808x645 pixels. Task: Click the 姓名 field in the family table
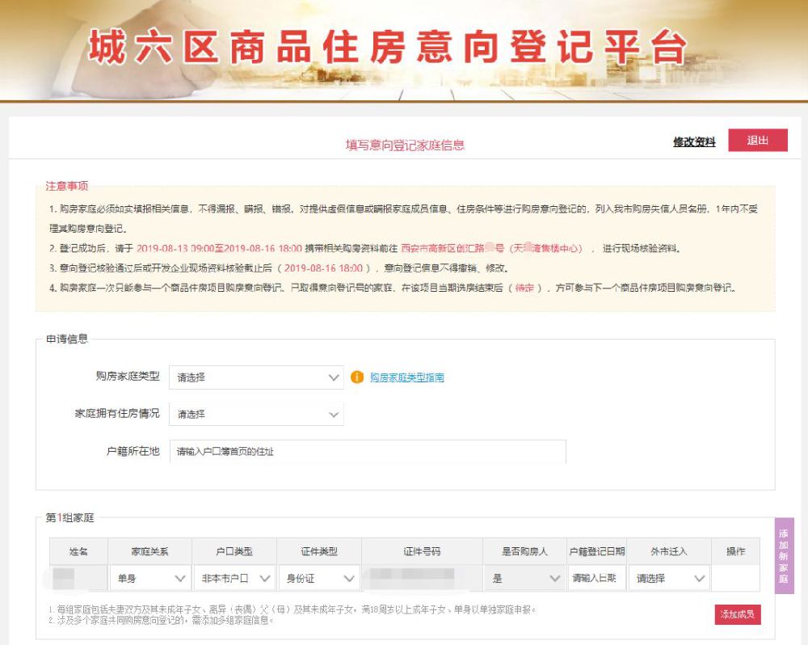[78, 579]
